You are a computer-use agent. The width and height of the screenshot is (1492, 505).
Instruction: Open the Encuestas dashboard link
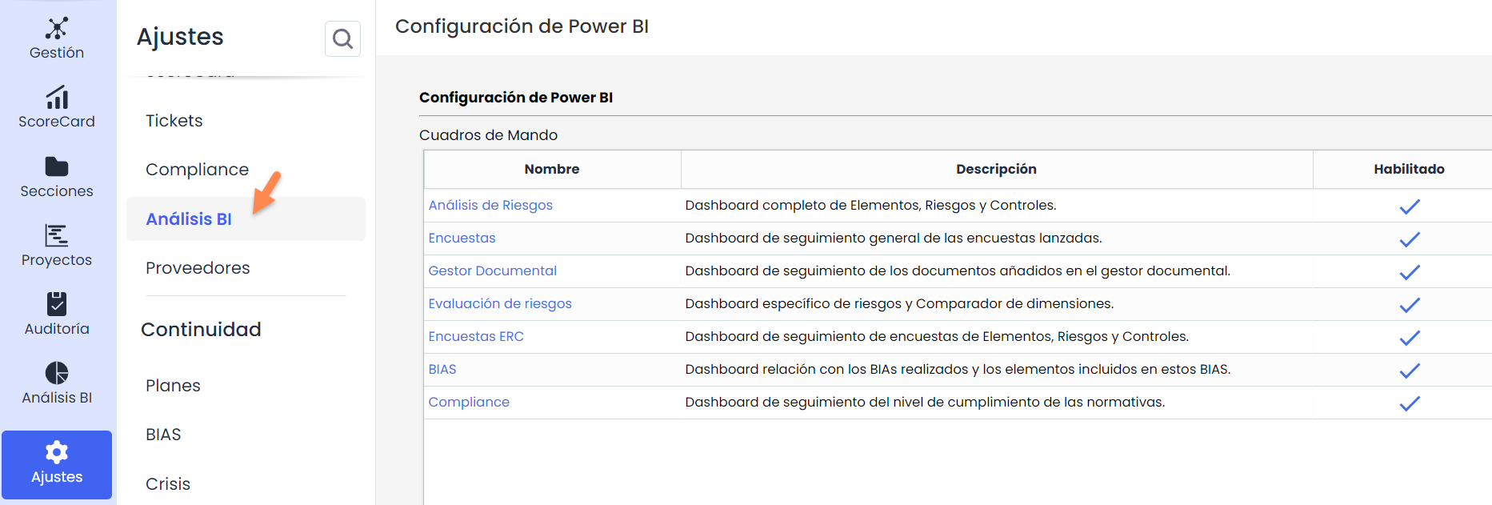(x=462, y=238)
